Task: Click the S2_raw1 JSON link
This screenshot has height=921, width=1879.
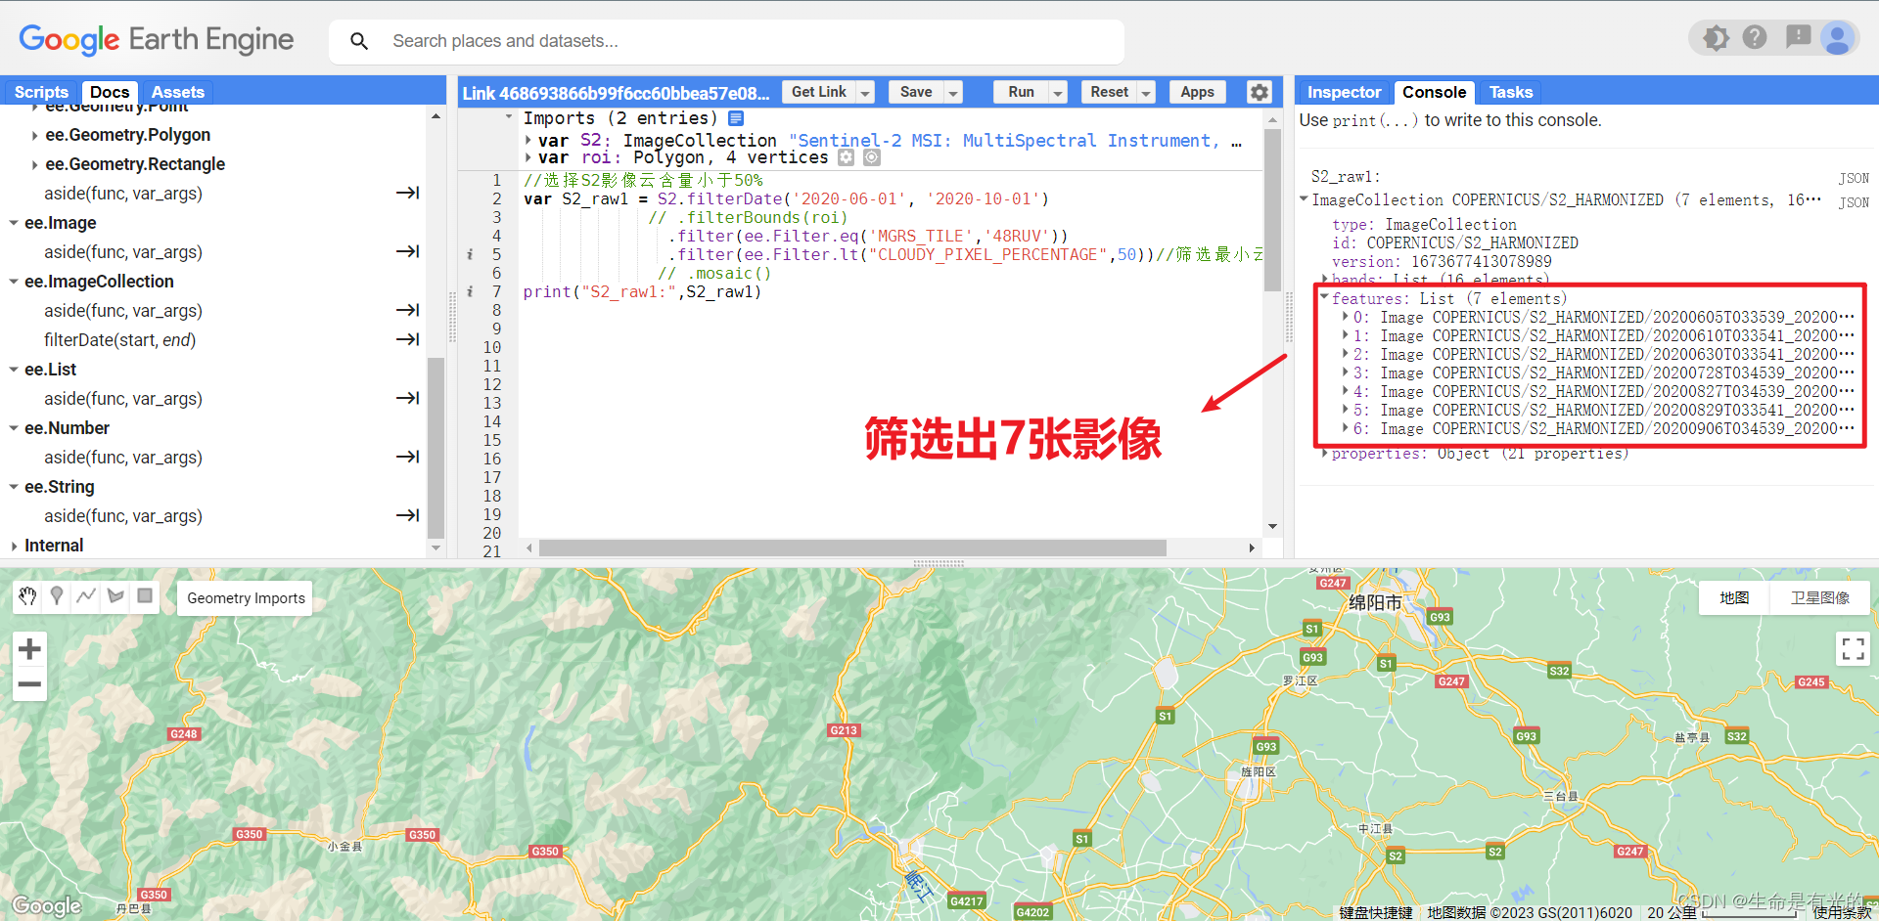Action: (1854, 178)
